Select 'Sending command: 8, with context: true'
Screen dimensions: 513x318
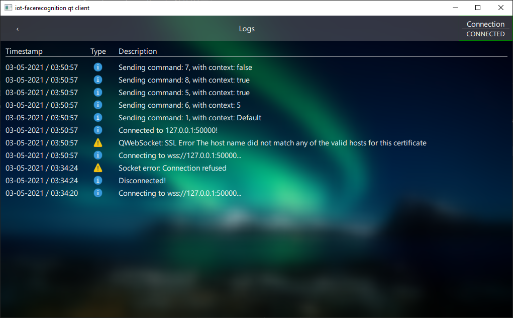pos(184,80)
